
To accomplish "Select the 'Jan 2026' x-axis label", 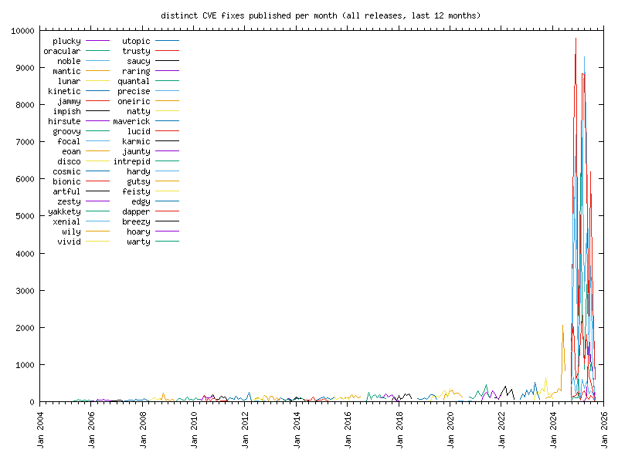I will point(604,430).
